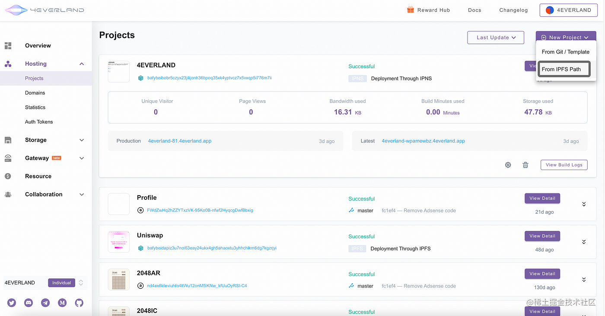This screenshot has height=316, width=605.
Task: Delete 4EVERLAND project via trash icon
Action: tap(525, 165)
